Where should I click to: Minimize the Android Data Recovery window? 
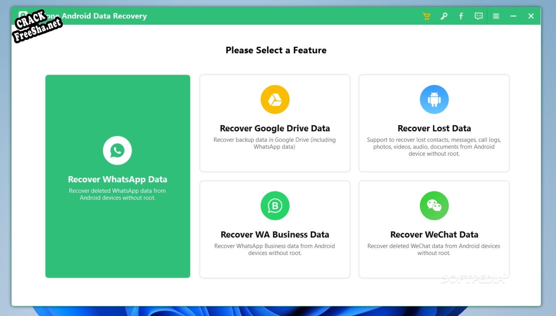tap(513, 16)
